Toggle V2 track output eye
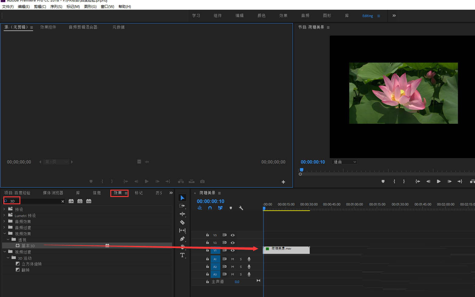 [x=232, y=243]
